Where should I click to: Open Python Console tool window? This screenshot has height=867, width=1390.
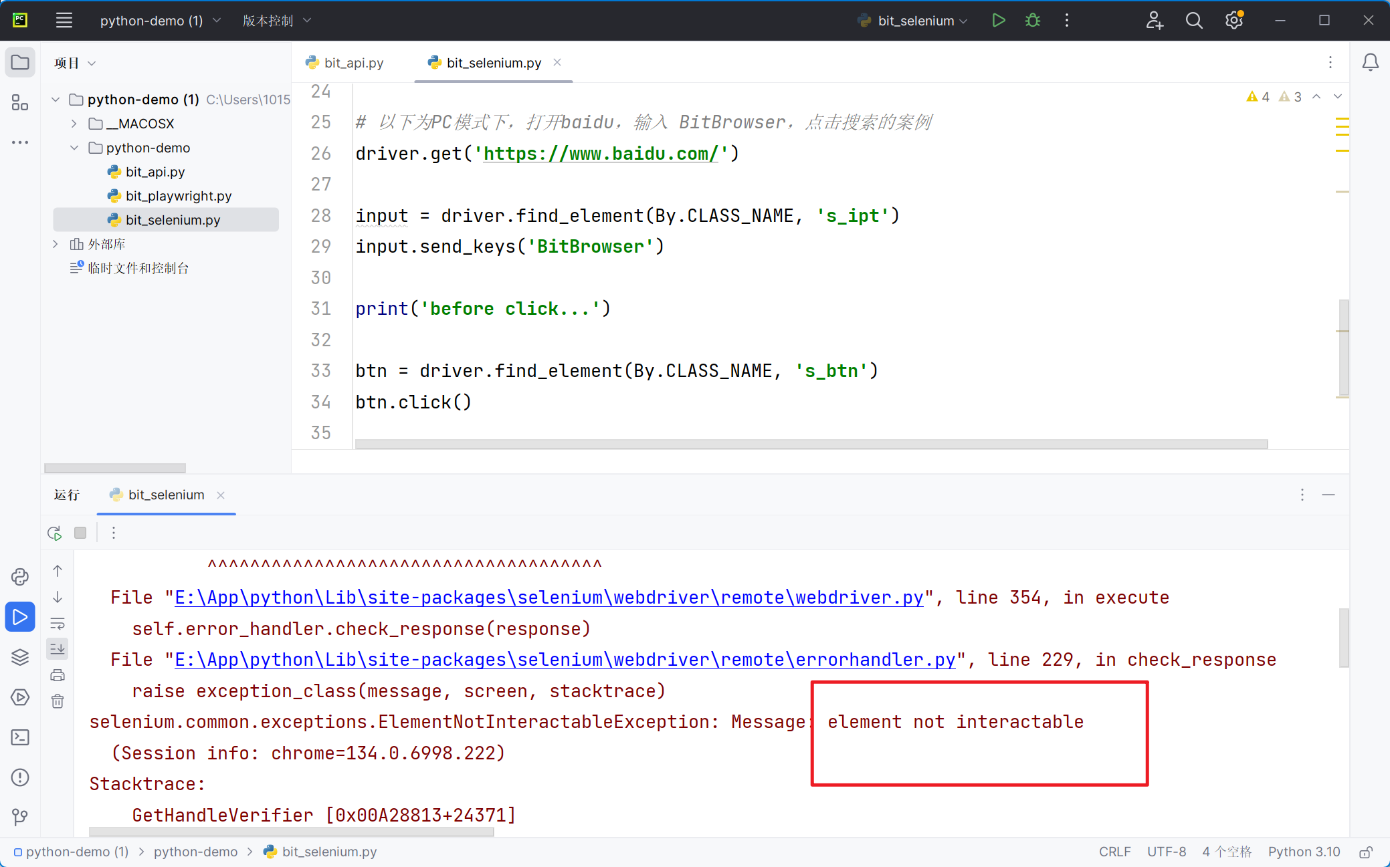[20, 577]
